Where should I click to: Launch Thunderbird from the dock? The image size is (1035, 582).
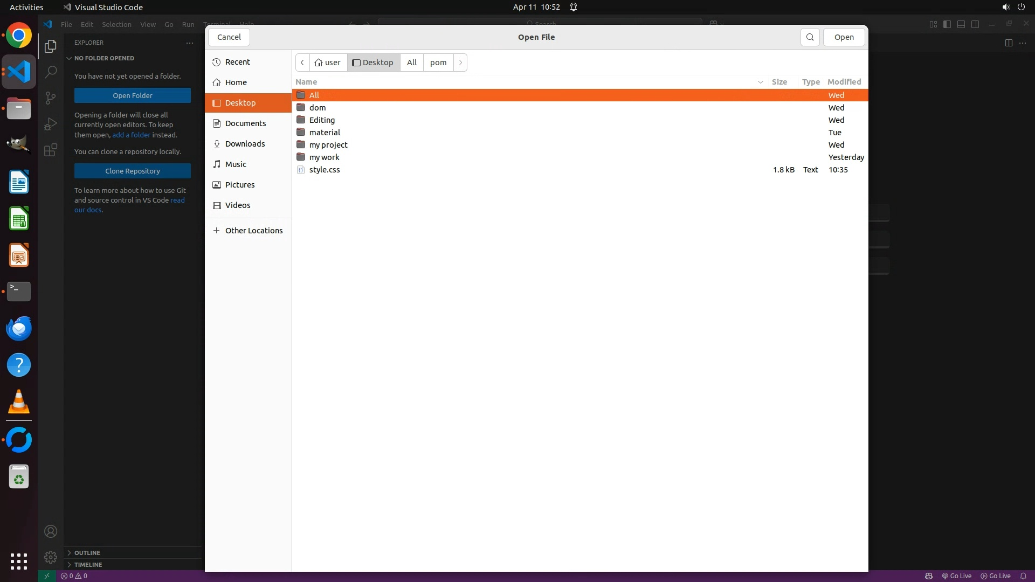click(19, 328)
